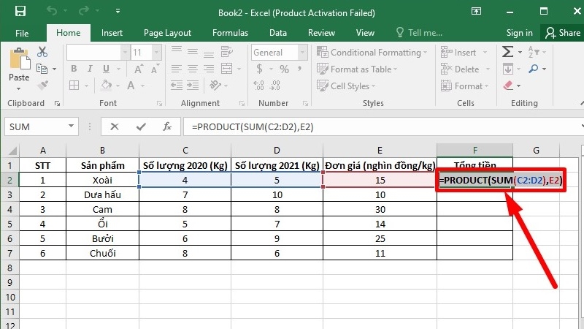Click Decrease Indent icon

[x=177, y=86]
